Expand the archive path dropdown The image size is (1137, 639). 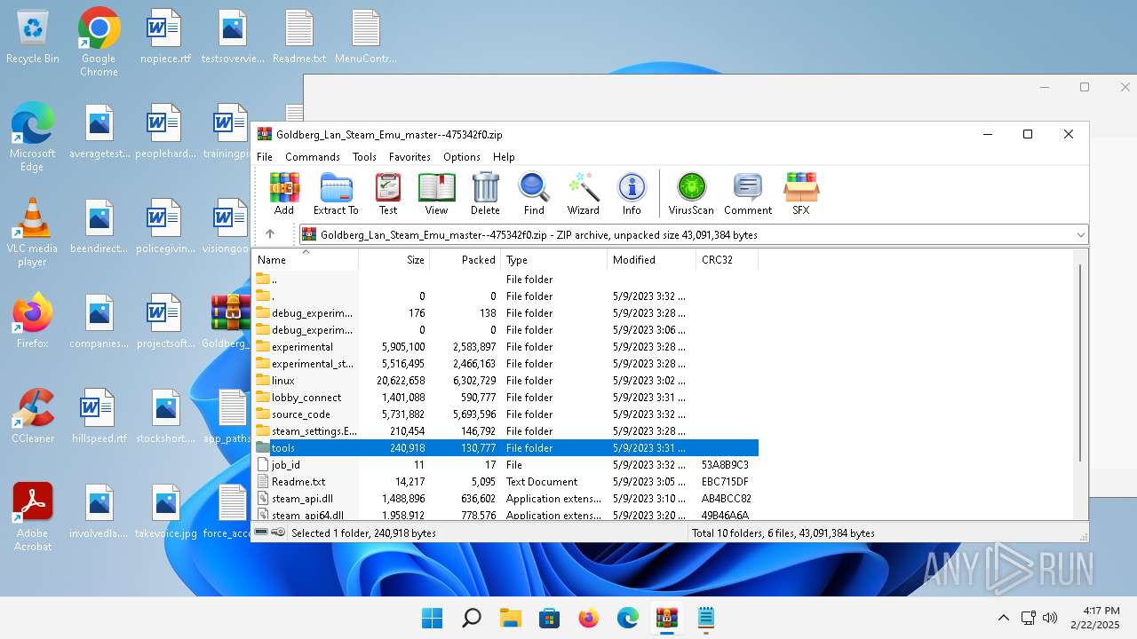[1080, 235]
